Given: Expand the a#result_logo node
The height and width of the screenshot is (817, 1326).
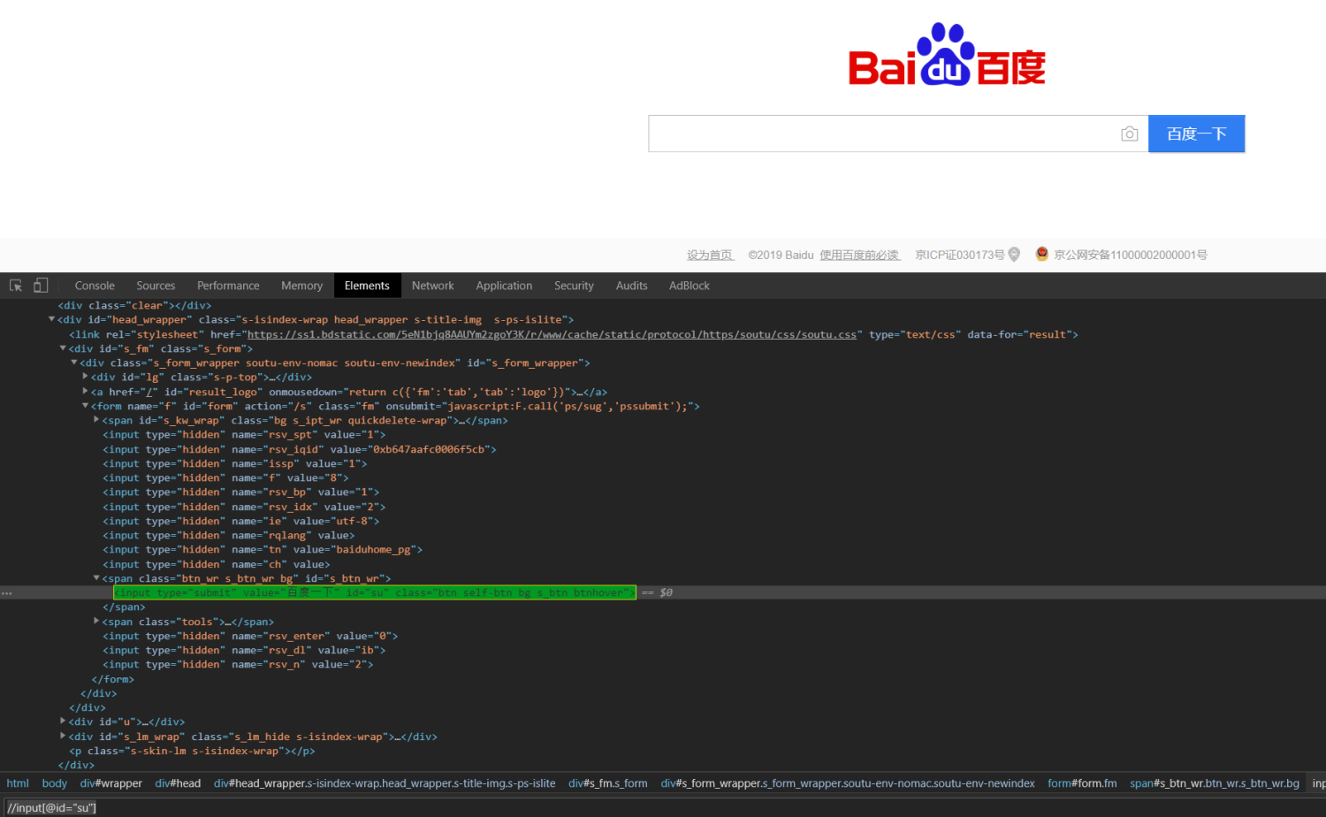Looking at the screenshot, I should click(x=85, y=391).
